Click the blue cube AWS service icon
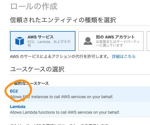 [x=20, y=41]
